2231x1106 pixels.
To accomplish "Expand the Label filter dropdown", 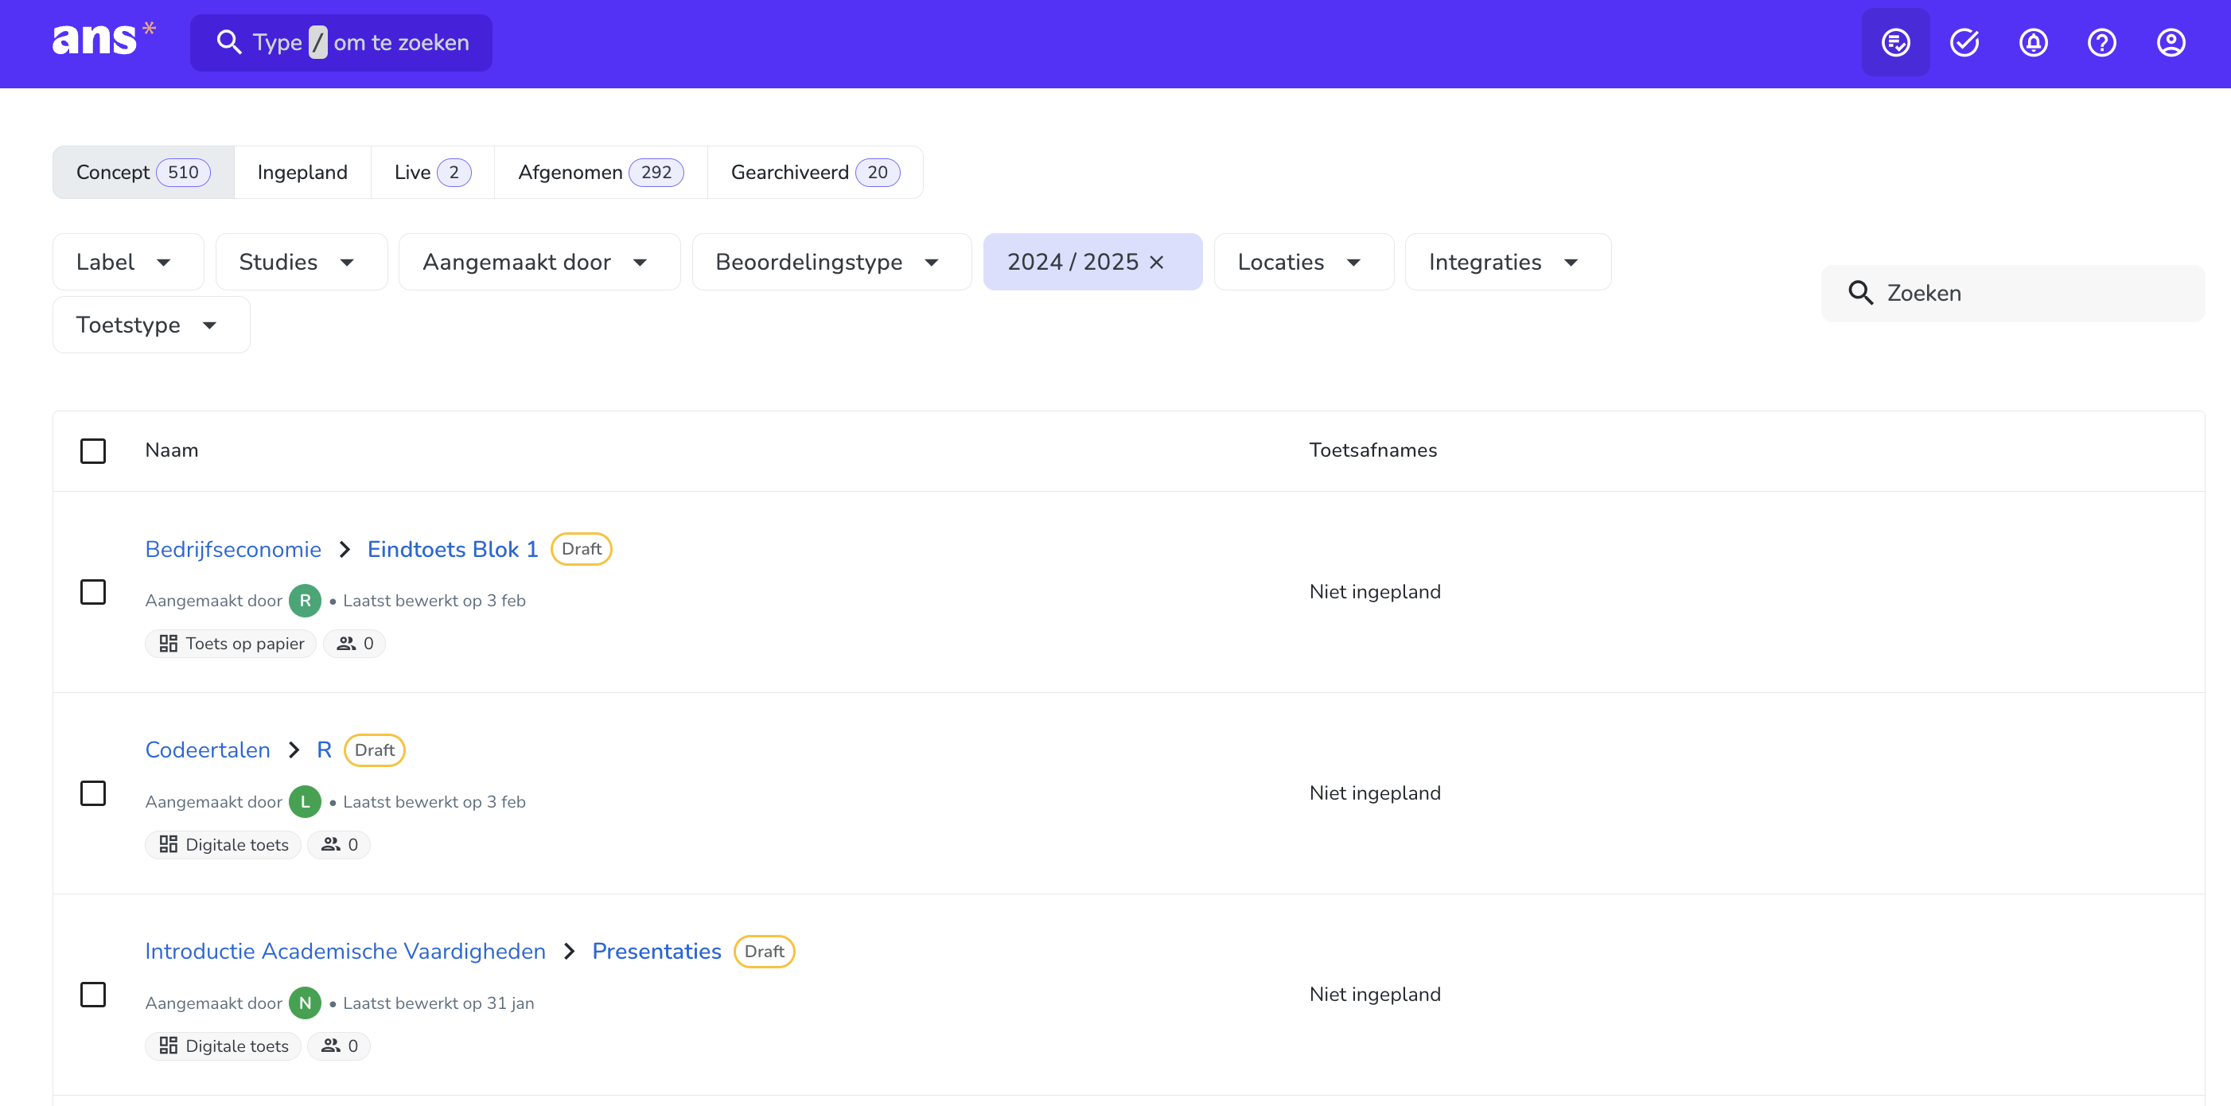I will (x=128, y=262).
